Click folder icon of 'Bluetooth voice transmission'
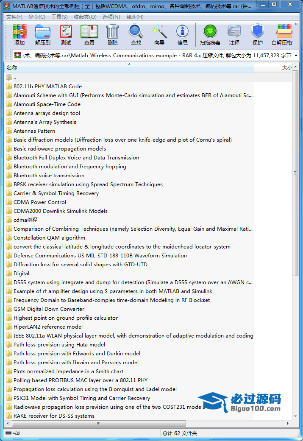 click(9, 176)
